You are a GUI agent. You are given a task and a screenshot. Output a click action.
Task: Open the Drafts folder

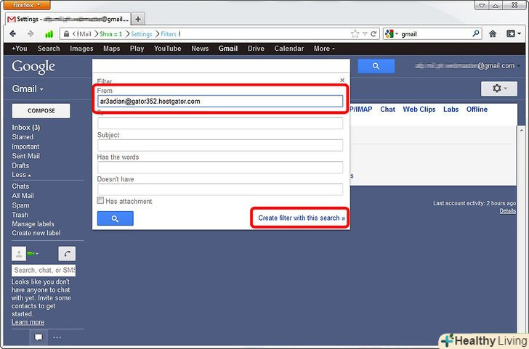[x=20, y=165]
